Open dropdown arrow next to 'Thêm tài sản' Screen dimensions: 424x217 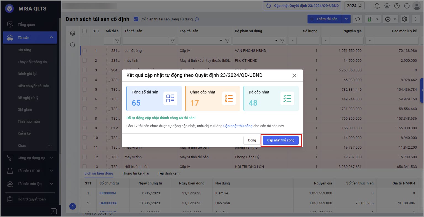pos(346,19)
